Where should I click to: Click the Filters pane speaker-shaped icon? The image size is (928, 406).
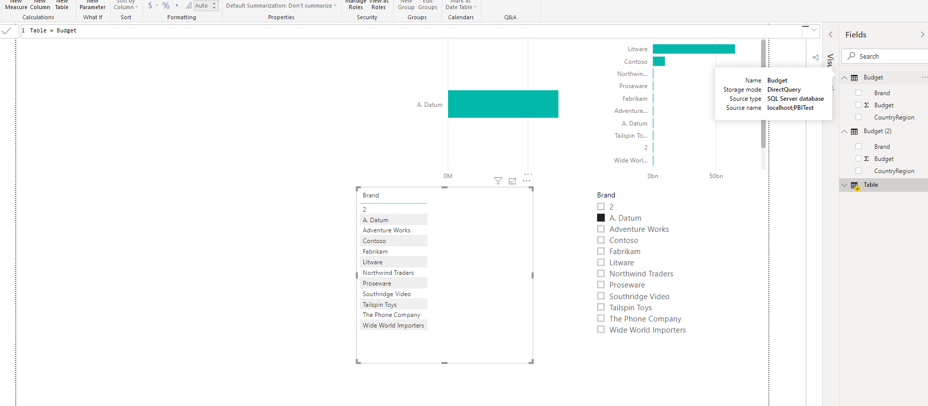[815, 57]
